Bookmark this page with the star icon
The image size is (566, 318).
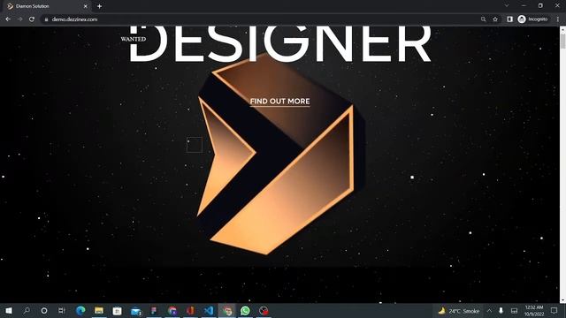click(495, 19)
